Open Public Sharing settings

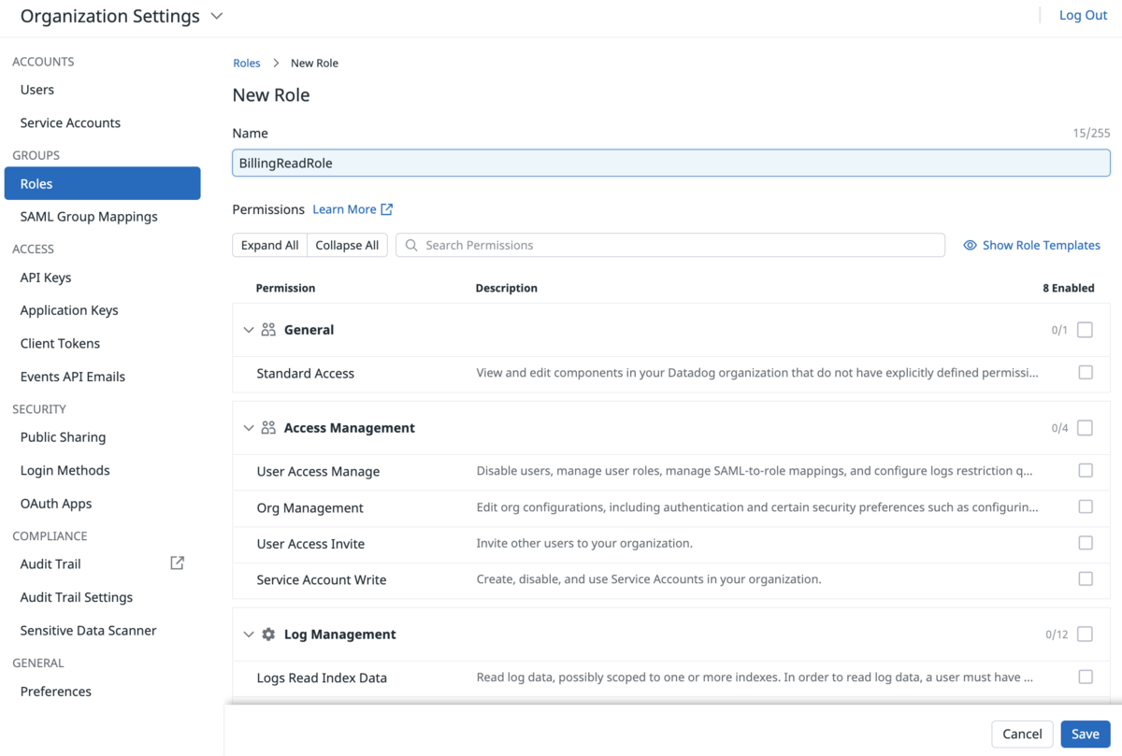63,437
